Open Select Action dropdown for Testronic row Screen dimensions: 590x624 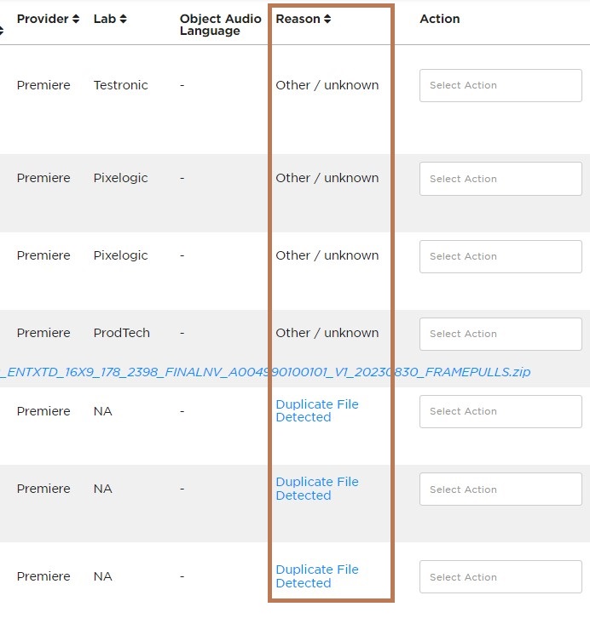[x=500, y=86]
